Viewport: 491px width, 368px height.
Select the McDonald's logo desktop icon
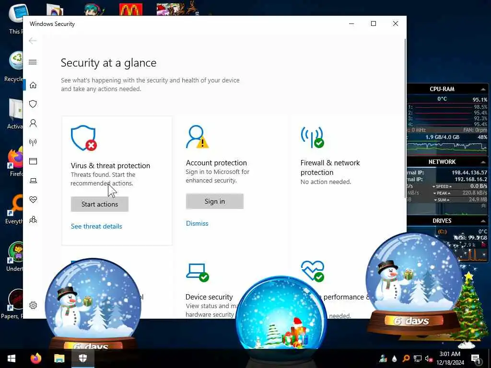point(131,10)
